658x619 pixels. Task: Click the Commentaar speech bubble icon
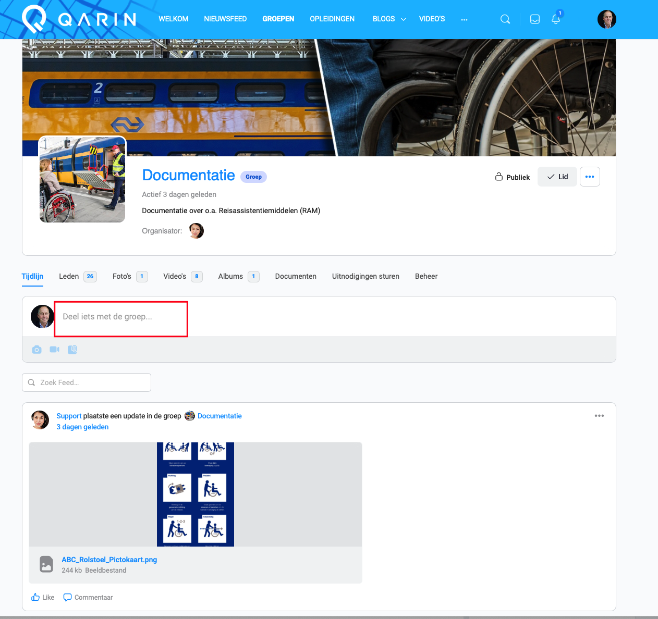click(67, 597)
